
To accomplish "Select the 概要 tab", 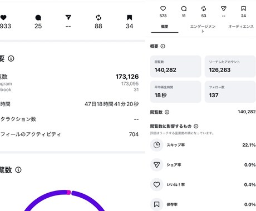I will (x=165, y=27).
